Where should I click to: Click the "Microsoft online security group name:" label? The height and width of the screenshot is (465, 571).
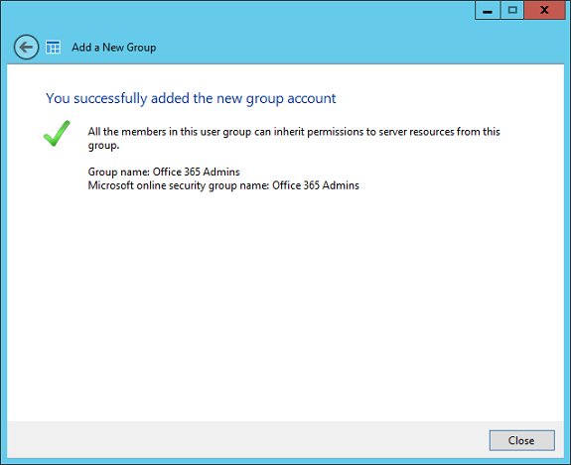point(179,185)
